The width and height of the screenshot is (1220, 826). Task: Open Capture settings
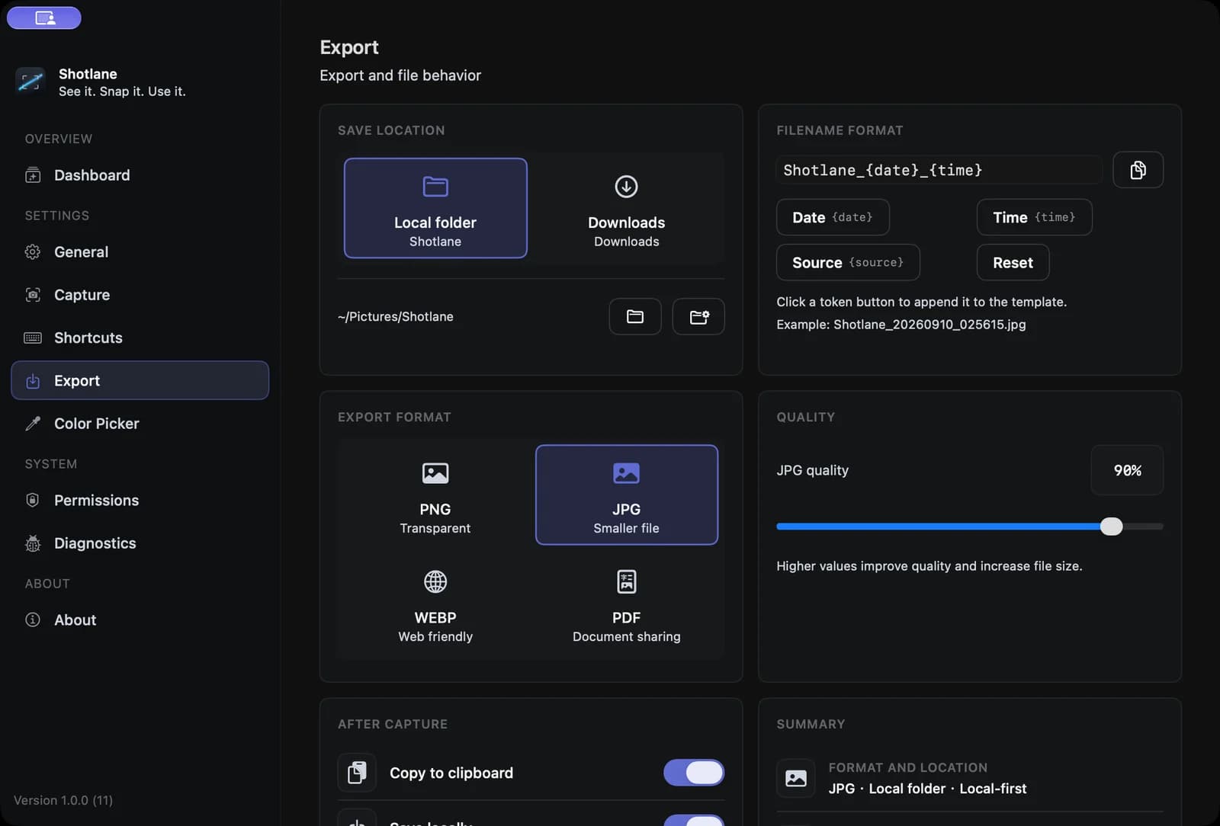[140, 295]
